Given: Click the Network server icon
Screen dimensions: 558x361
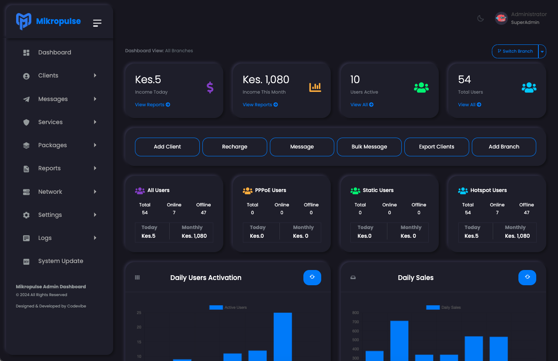Looking at the screenshot, I should click(x=26, y=192).
